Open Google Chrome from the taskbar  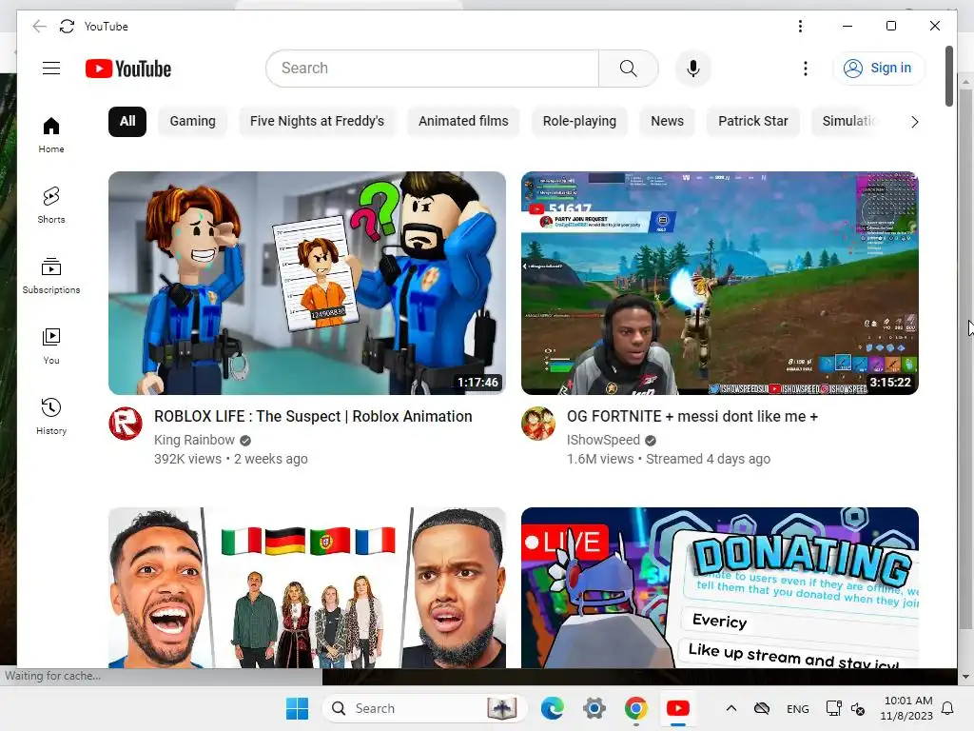pyautogui.click(x=635, y=708)
